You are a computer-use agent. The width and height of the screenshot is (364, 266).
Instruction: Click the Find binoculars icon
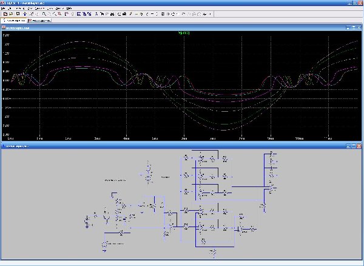[112, 14]
